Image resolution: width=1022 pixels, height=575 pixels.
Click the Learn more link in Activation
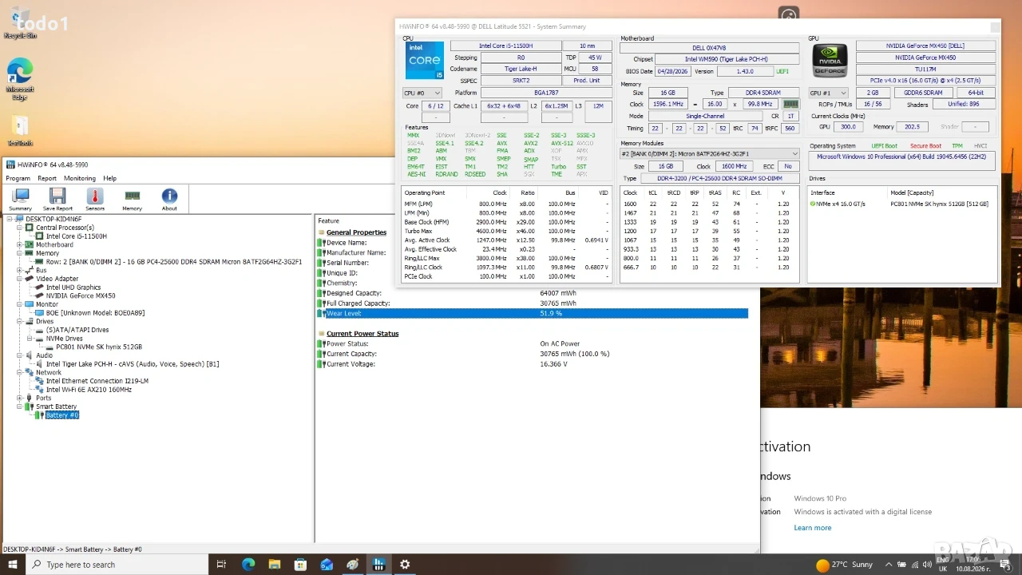pos(813,528)
